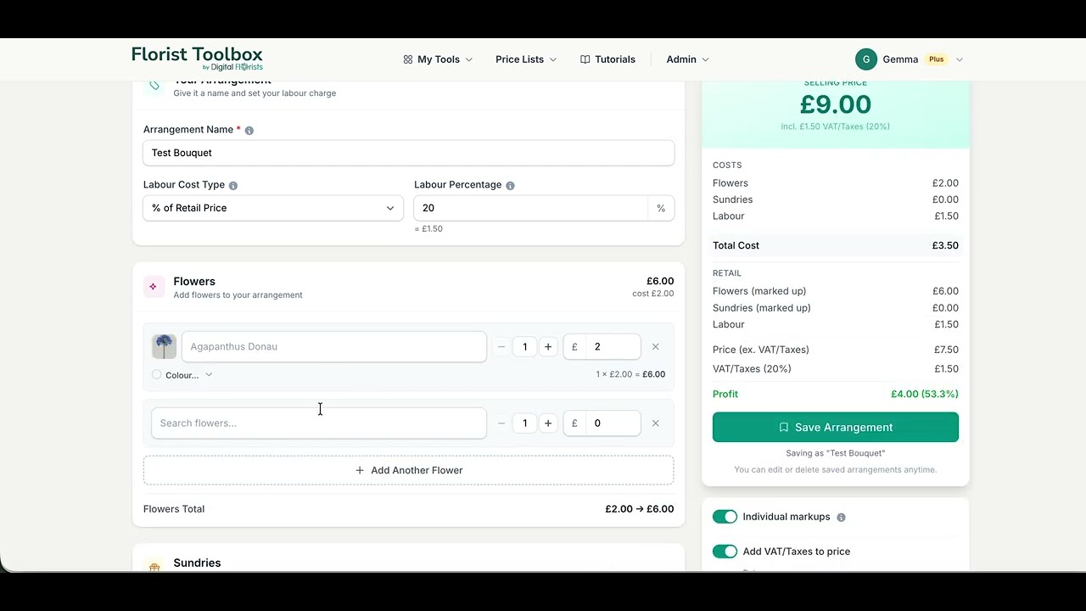Open the Tutorials page

[607, 59]
